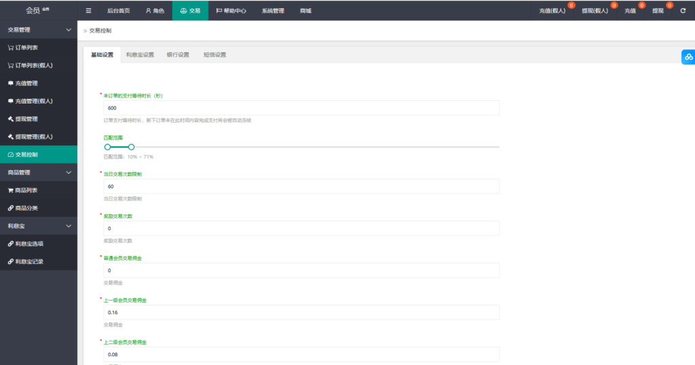Open 利息宝选项 in the sidebar

pyautogui.click(x=29, y=244)
